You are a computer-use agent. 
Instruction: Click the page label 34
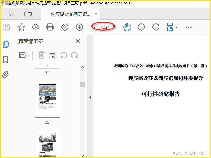[x=47, y=73]
